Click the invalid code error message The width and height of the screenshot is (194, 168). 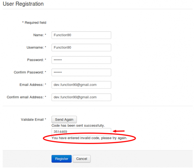[x=89, y=138]
